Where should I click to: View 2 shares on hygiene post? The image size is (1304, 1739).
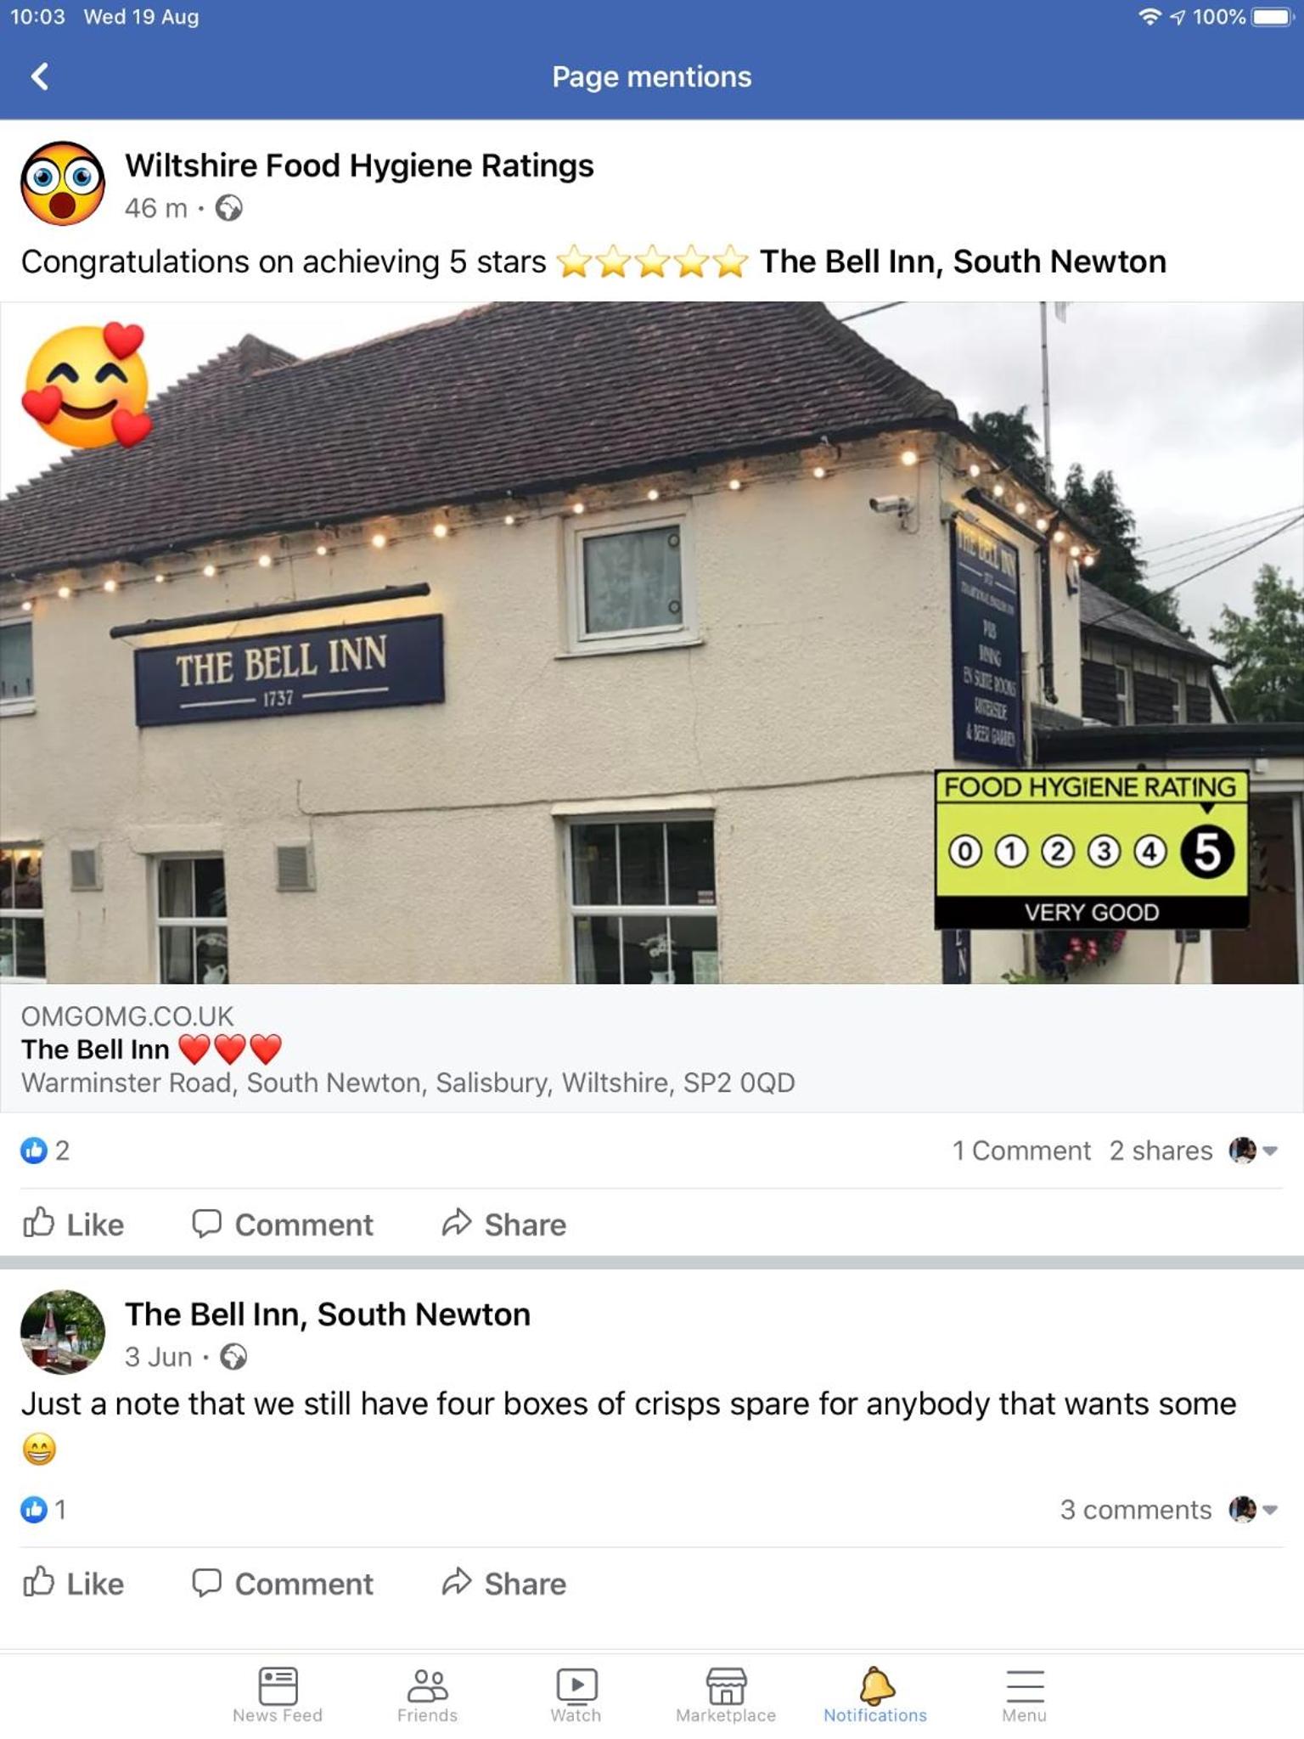click(1161, 1151)
